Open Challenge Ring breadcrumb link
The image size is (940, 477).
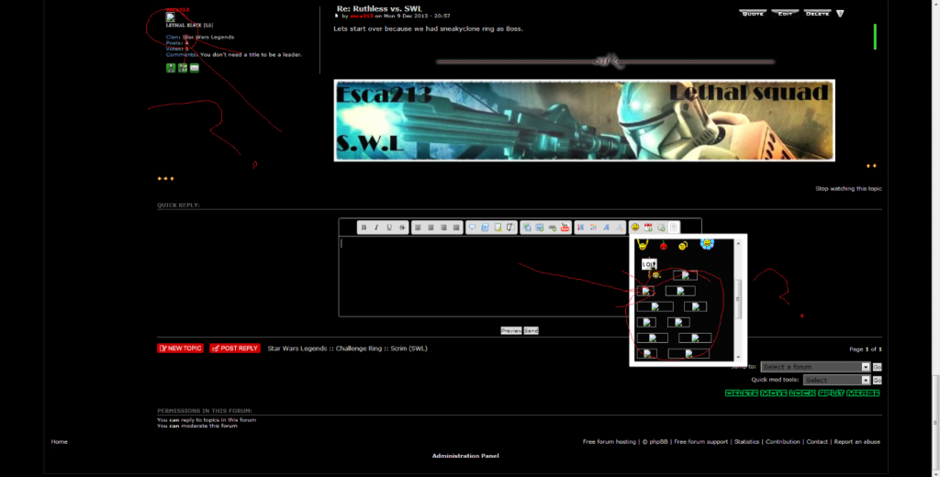(x=359, y=349)
